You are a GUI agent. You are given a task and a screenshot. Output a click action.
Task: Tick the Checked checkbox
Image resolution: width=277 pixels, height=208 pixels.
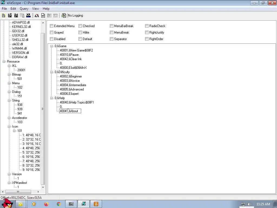click(x=80, y=26)
